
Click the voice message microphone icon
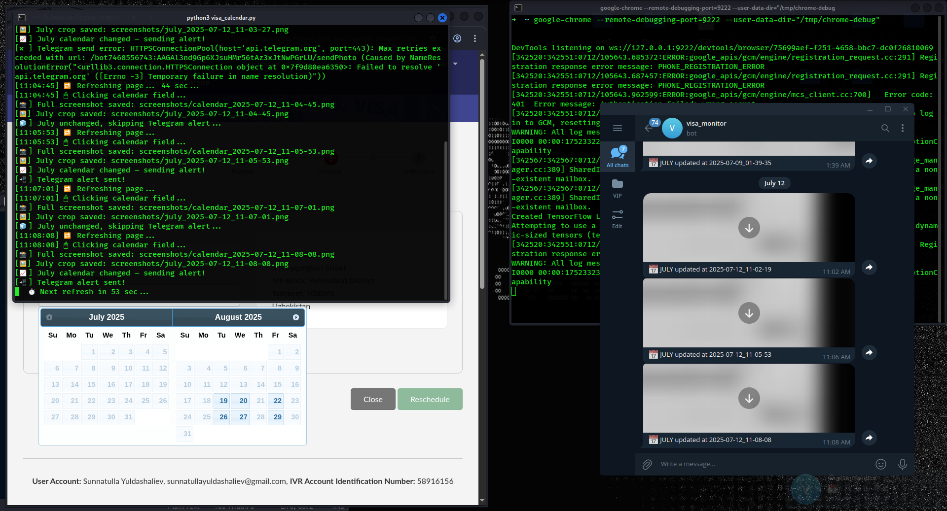coord(902,464)
